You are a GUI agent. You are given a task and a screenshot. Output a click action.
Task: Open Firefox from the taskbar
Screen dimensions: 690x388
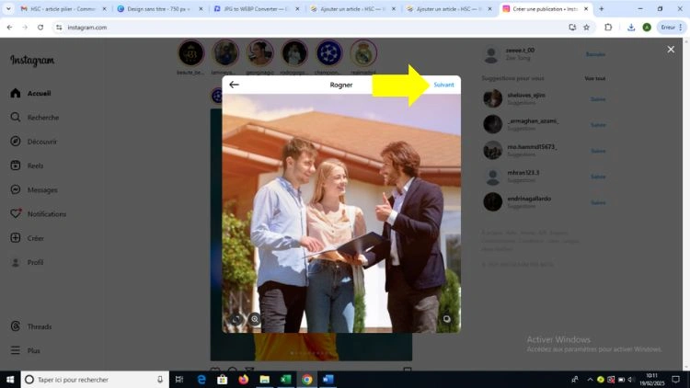click(x=244, y=379)
